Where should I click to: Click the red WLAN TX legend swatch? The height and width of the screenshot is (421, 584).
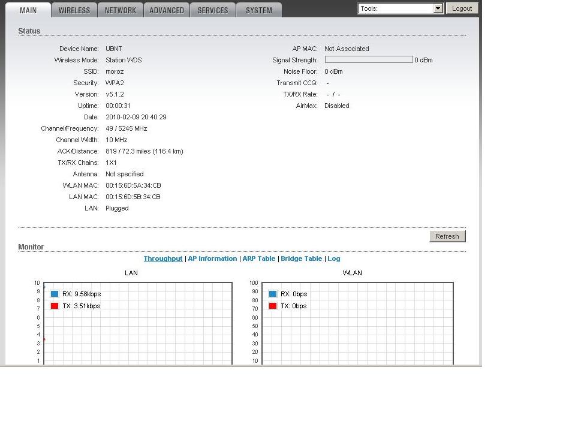(x=273, y=306)
